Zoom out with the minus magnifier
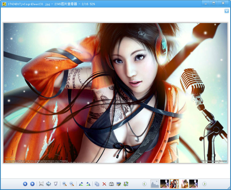The width and height of the screenshot is (231, 190). 72,184
